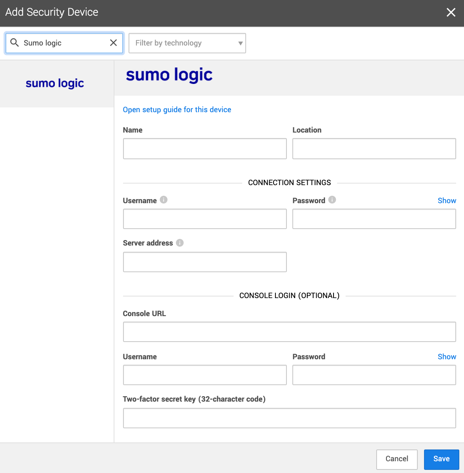
Task: Click the CONNECTION SETTINGS section header
Action: tap(289, 182)
